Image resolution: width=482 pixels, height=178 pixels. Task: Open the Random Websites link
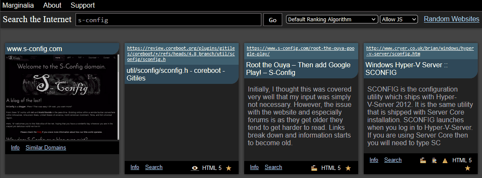click(x=452, y=19)
